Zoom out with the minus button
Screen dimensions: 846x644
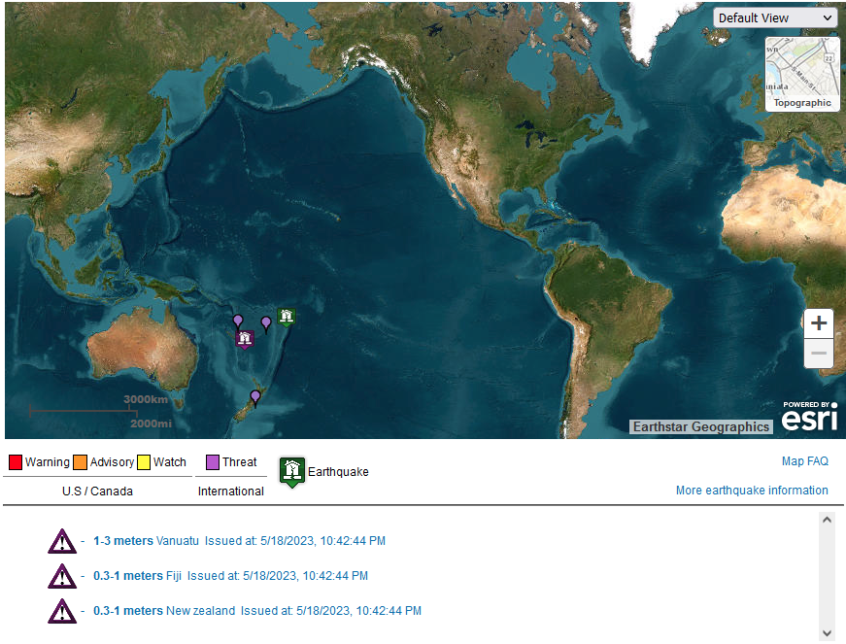tap(819, 354)
